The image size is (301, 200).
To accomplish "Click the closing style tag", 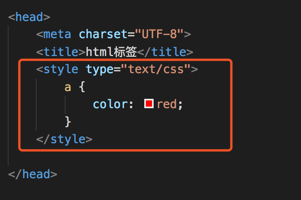I will [64, 139].
